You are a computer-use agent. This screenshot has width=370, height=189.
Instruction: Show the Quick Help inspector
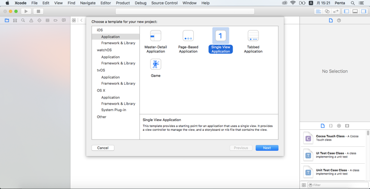coord(339,20)
